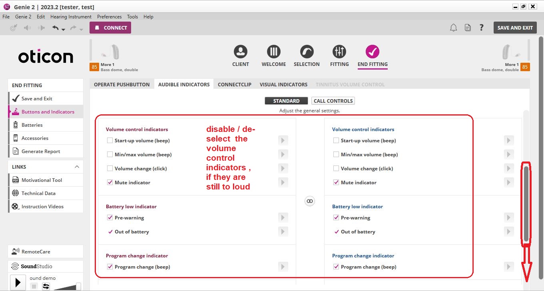The image size is (544, 291).
Task: Open the redo history dropdown arrow
Action: point(81,30)
